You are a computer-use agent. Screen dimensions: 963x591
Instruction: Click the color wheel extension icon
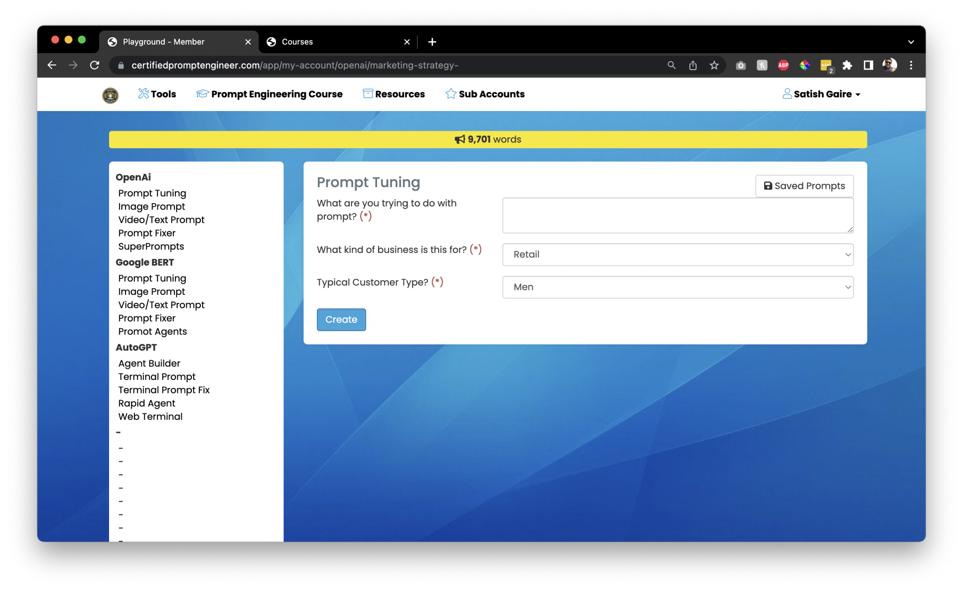tap(805, 65)
